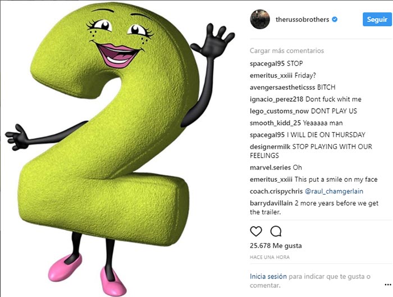Viewport: 393px width, 297px height.
Task: Load more comments via Cargar más comentarios
Action: [287, 51]
